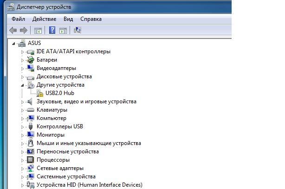
Task: Expand Звуковые, видео и игровые устройства
Action: tap(22, 102)
